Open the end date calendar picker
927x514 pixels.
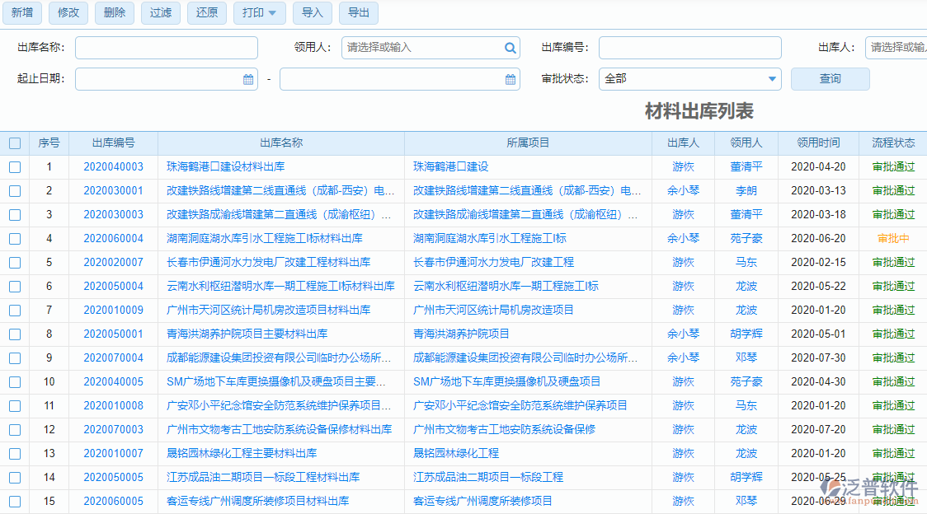(511, 79)
